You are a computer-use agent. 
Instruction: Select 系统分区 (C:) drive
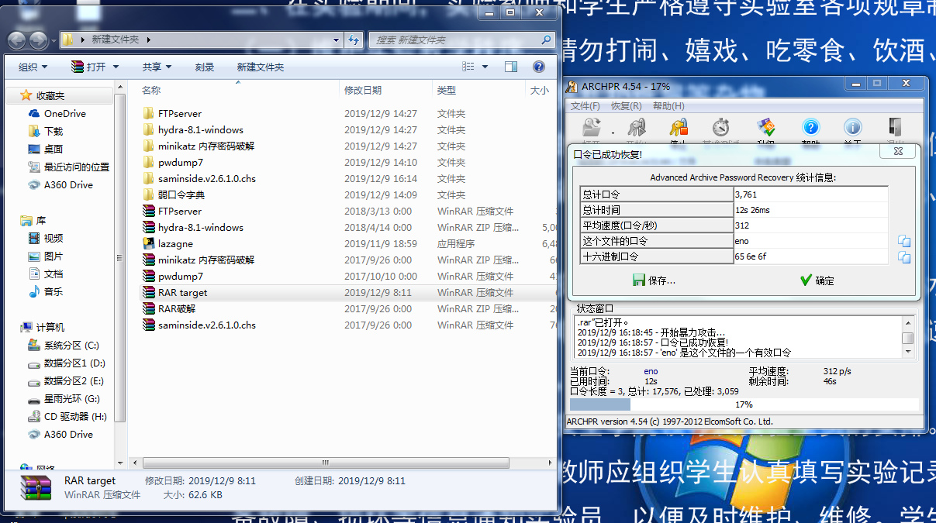coord(71,345)
